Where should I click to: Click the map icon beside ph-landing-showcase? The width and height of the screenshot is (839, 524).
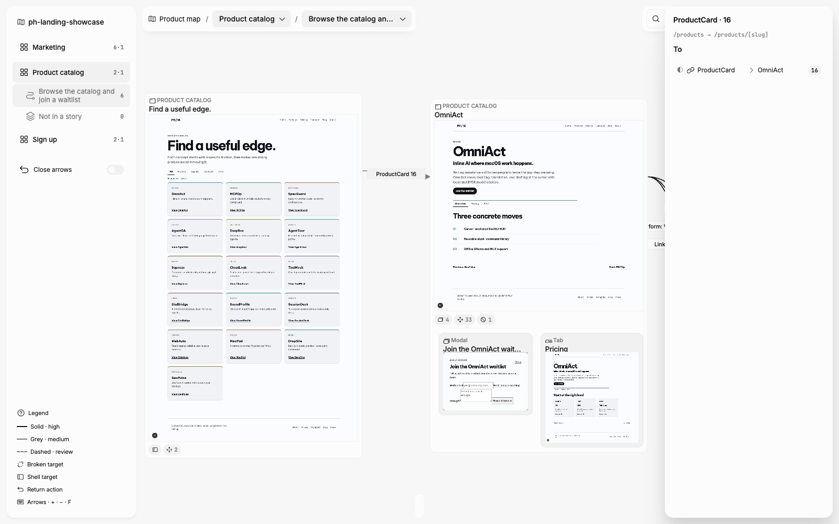21,22
